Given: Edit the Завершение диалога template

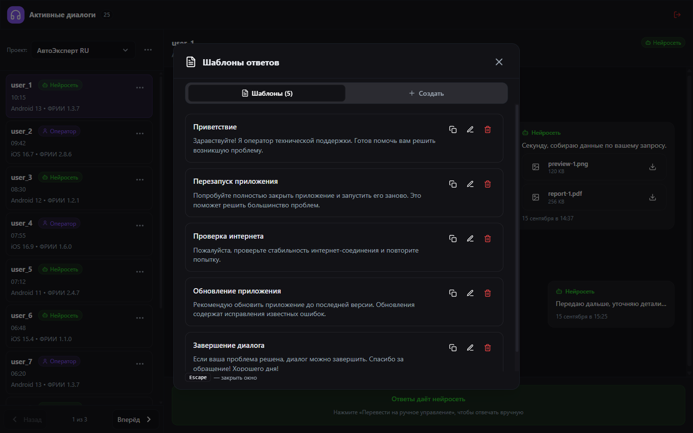Looking at the screenshot, I should [470, 348].
